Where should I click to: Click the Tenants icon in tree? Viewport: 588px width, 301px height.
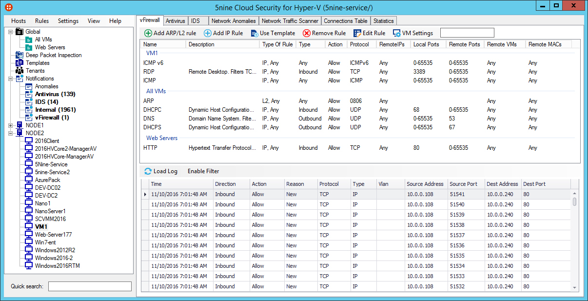[x=20, y=71]
